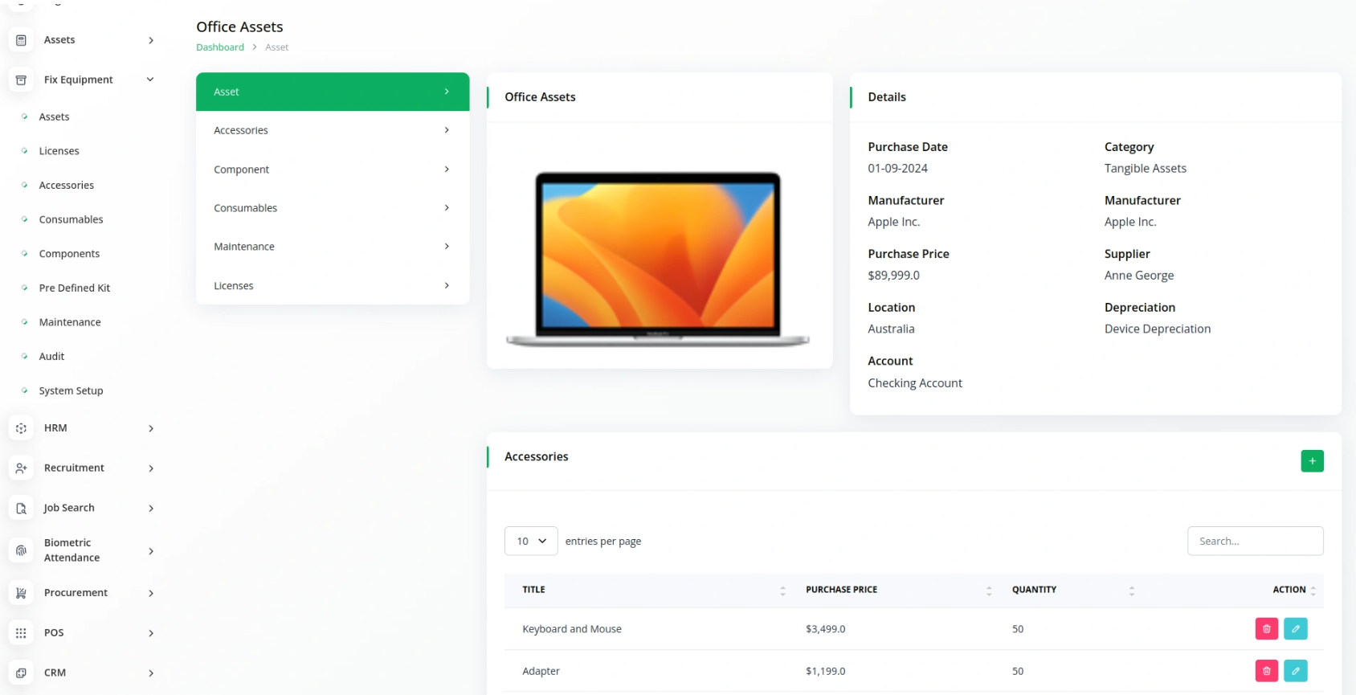Image resolution: width=1356 pixels, height=695 pixels.
Task: Switch to the Accessories tab
Action: (x=333, y=130)
